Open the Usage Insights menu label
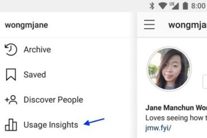Viewport: 207px width, 138px height. (x=51, y=125)
